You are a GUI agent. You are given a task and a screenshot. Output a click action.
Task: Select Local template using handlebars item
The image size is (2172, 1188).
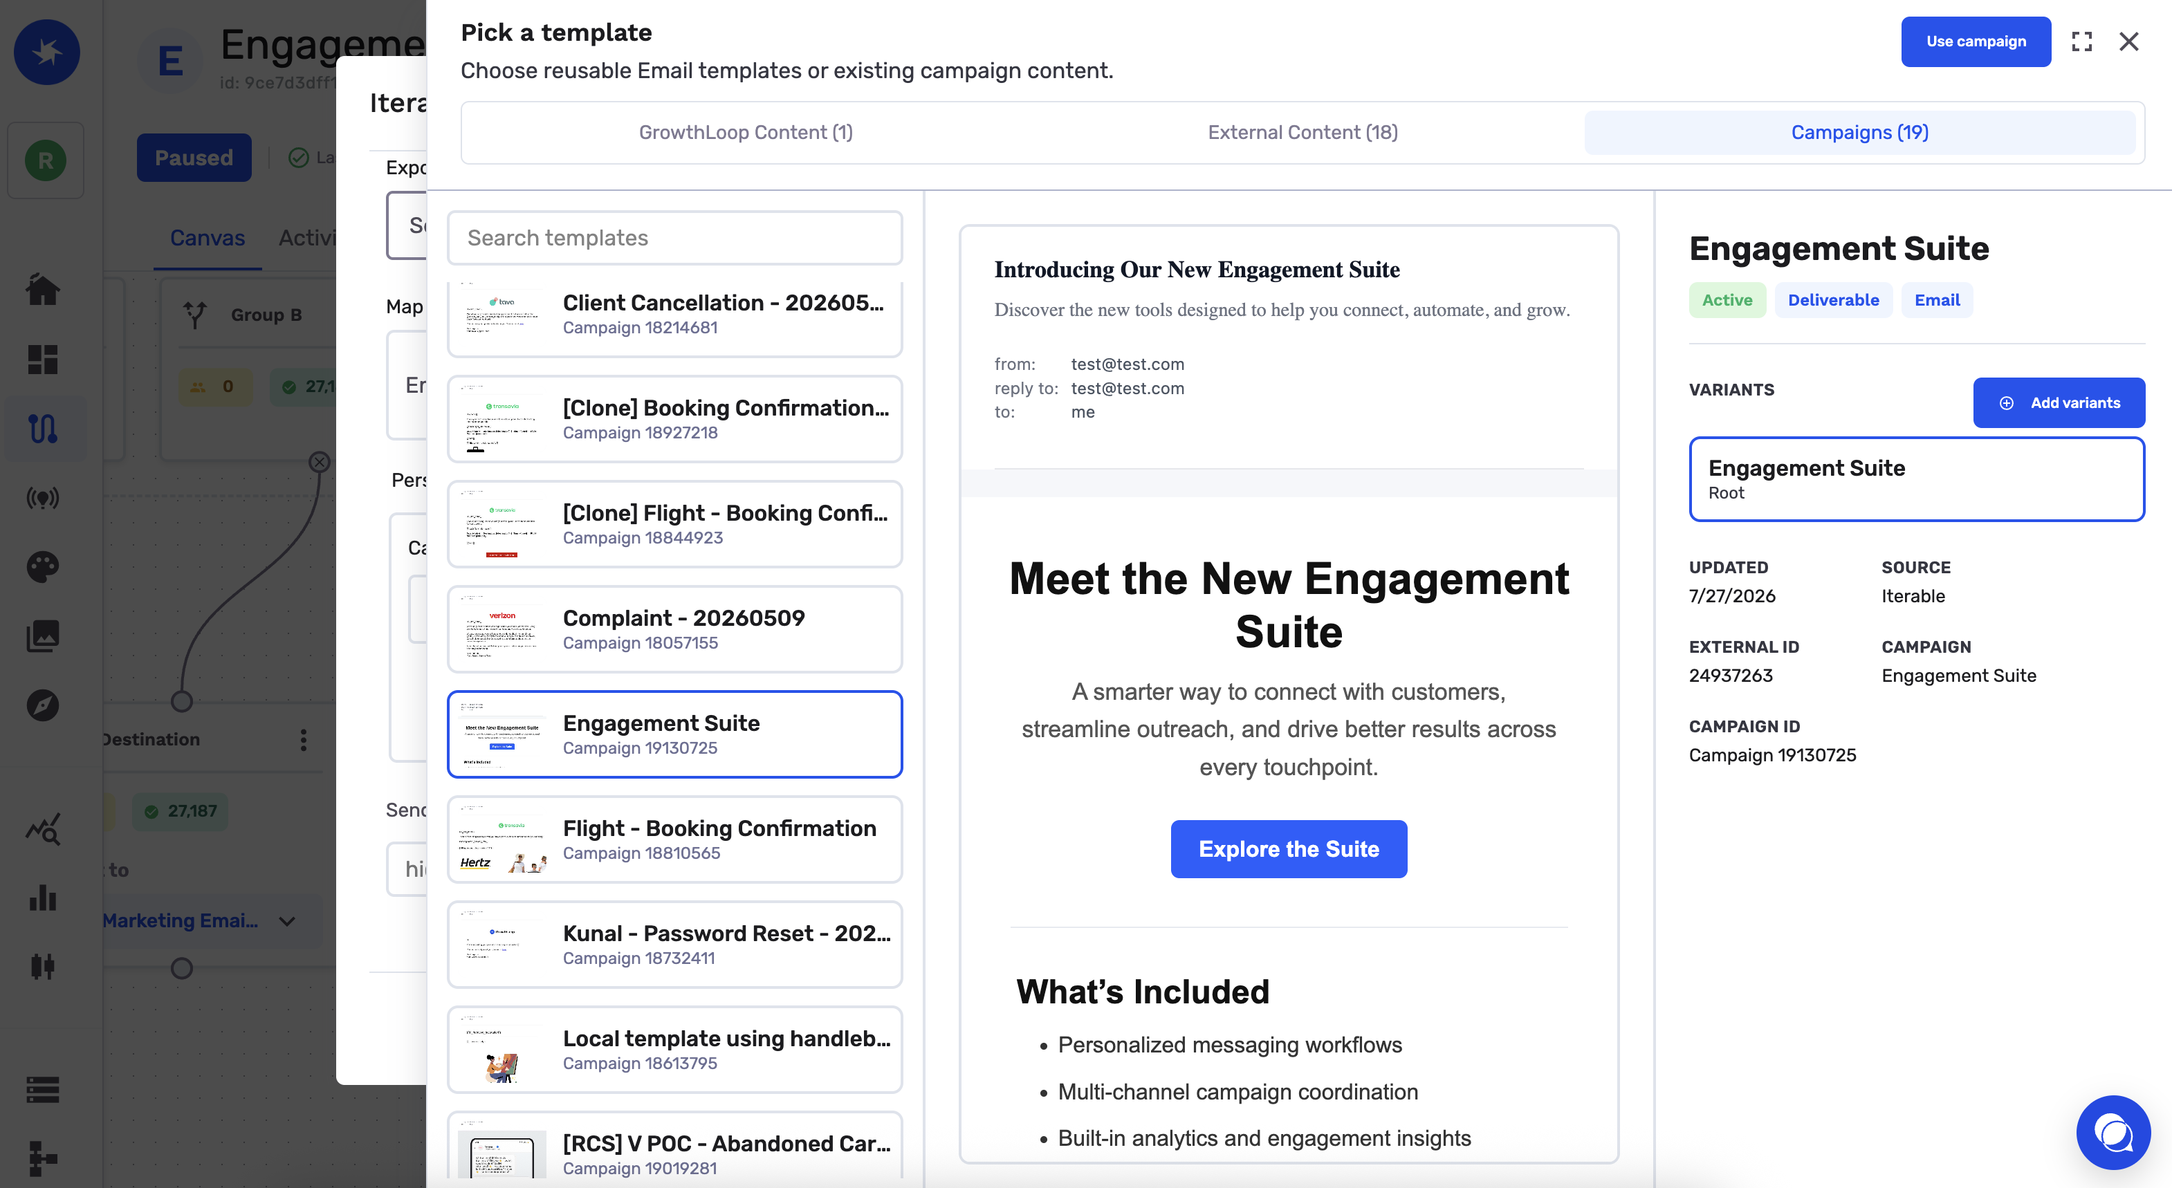[674, 1050]
